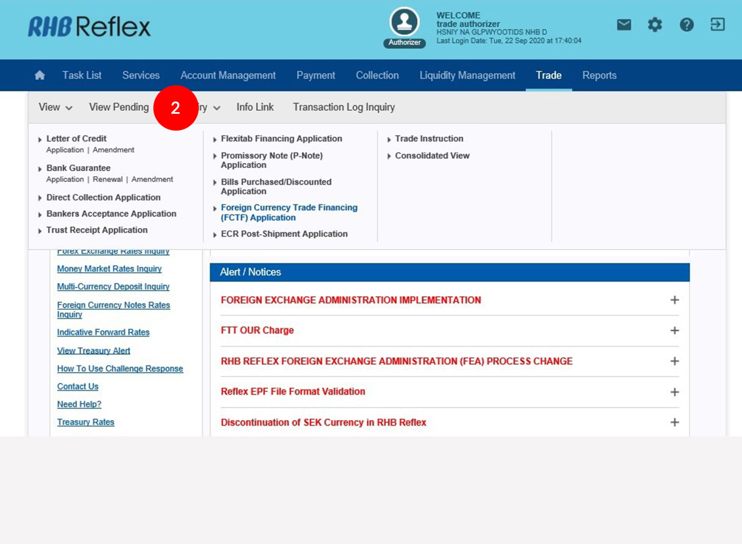The width and height of the screenshot is (742, 544).
Task: Open the View dropdown submenu
Action: pos(55,108)
